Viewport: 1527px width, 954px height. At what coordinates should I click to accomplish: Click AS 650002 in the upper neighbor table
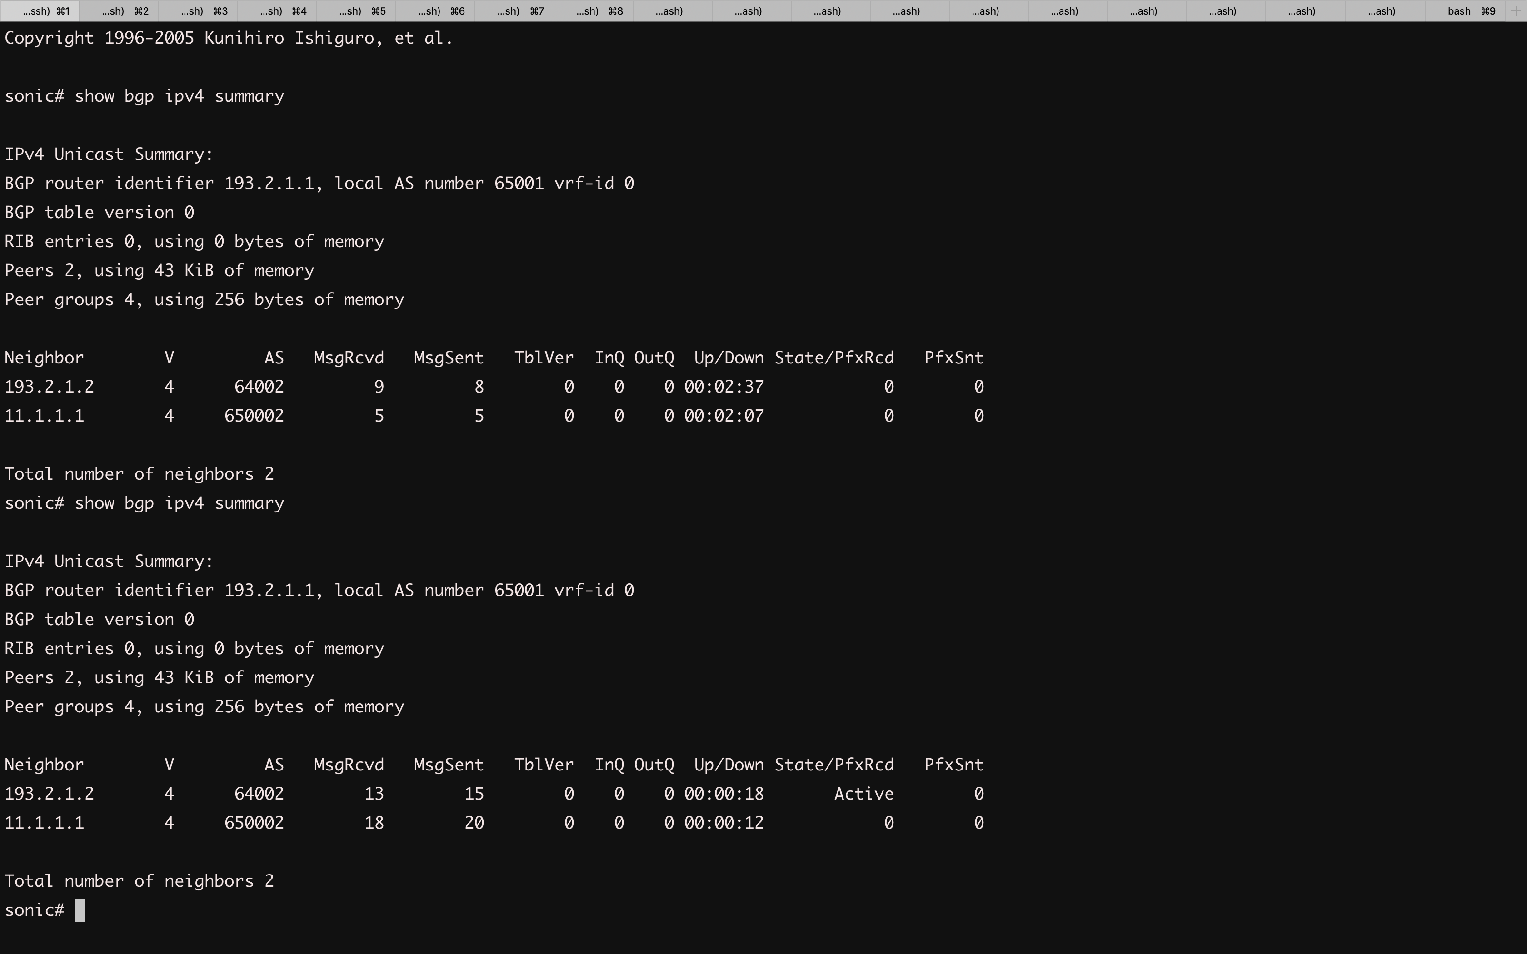(254, 416)
